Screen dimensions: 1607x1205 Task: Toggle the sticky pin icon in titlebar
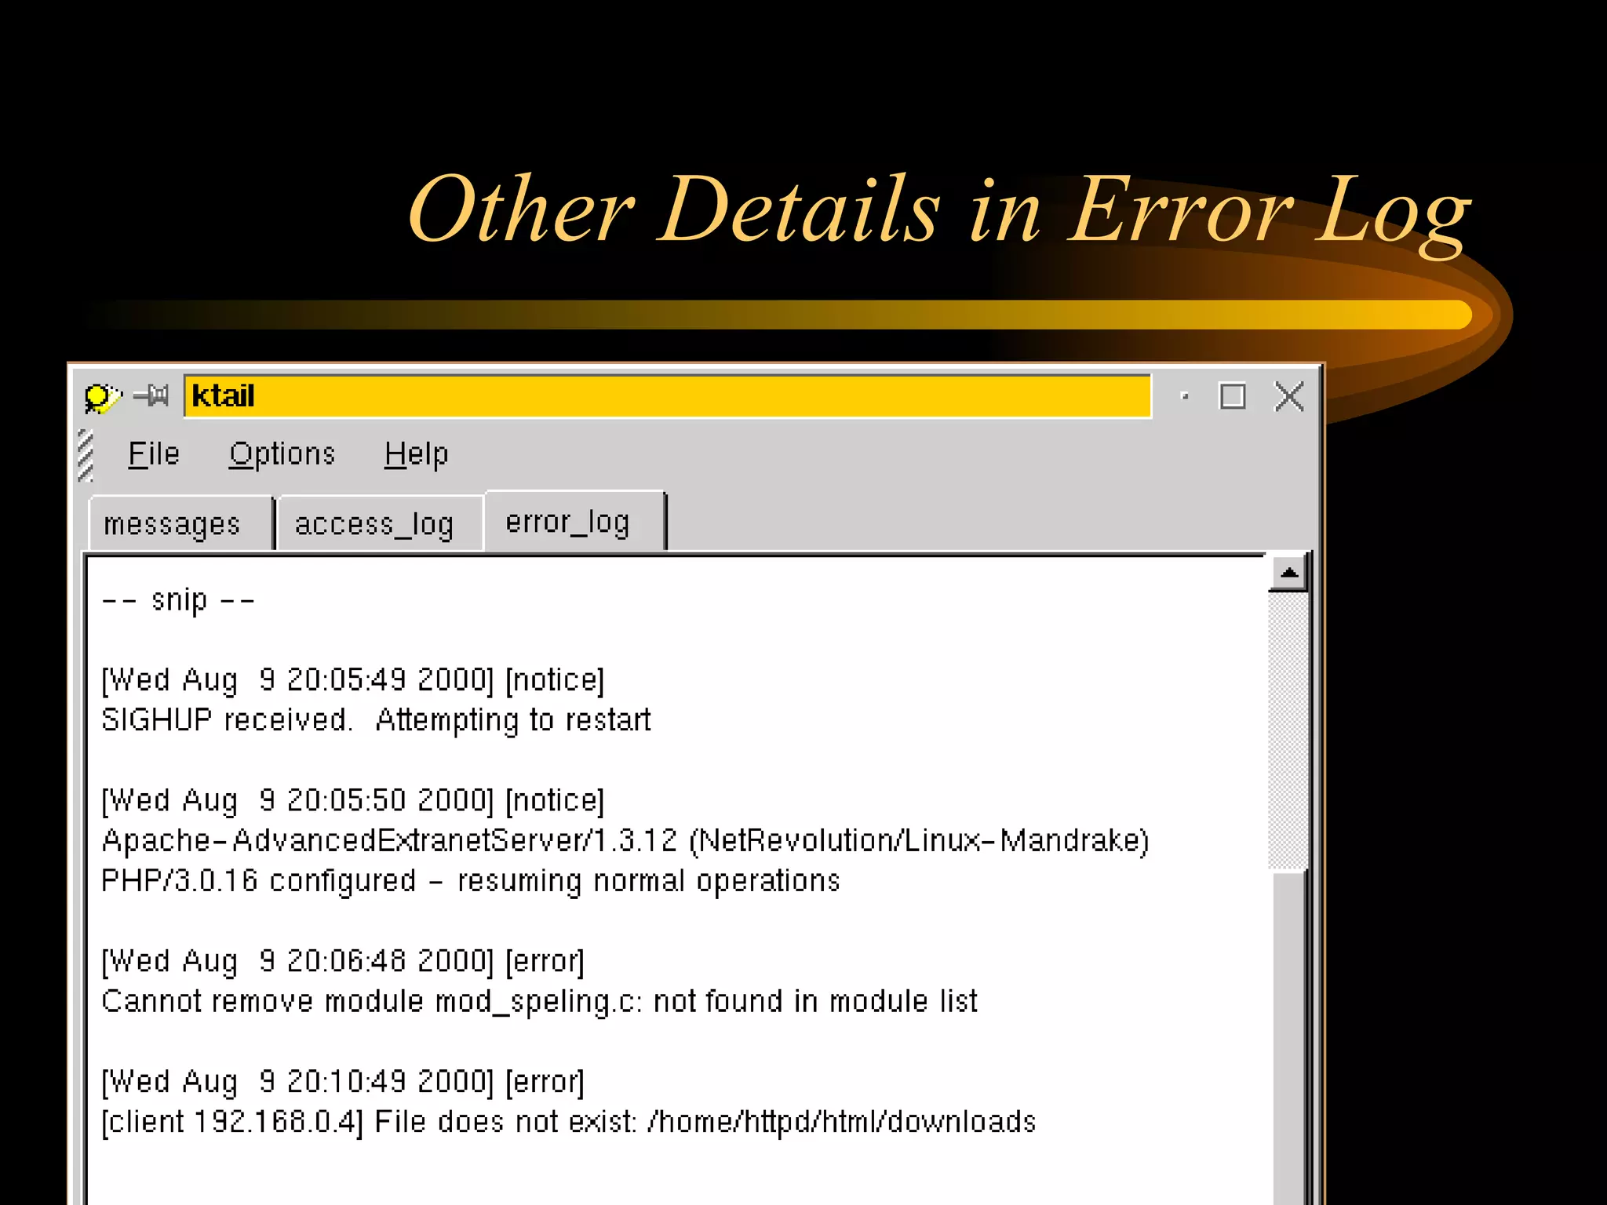[x=151, y=395]
